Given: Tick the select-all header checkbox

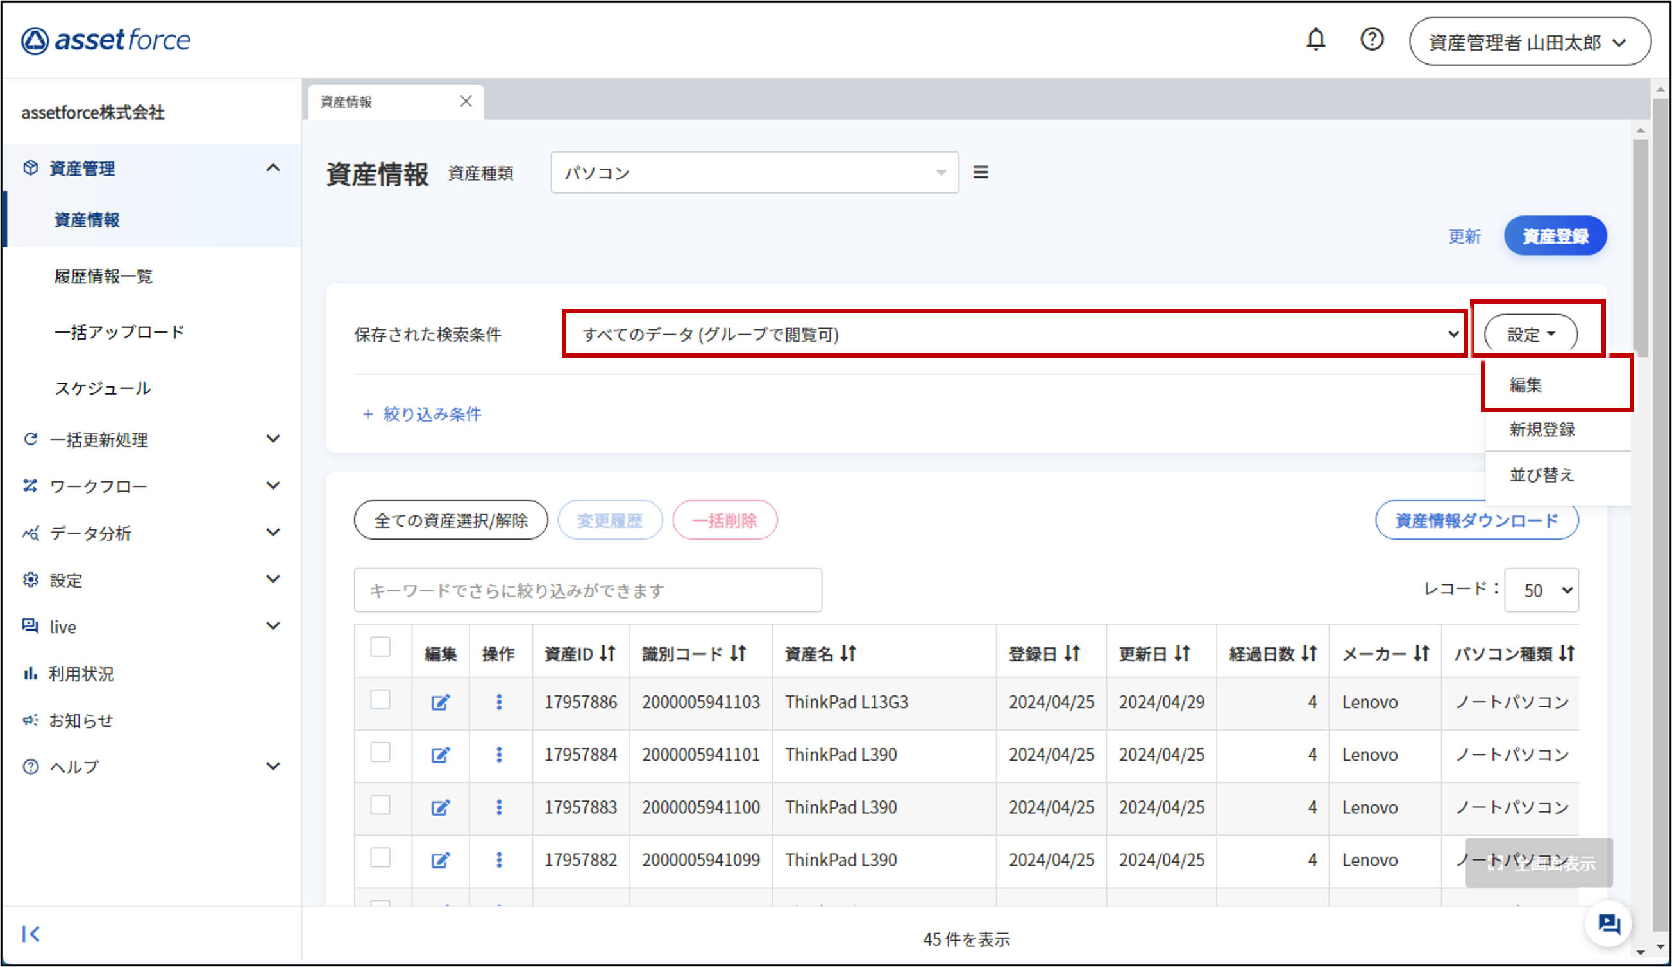Looking at the screenshot, I should [380, 647].
